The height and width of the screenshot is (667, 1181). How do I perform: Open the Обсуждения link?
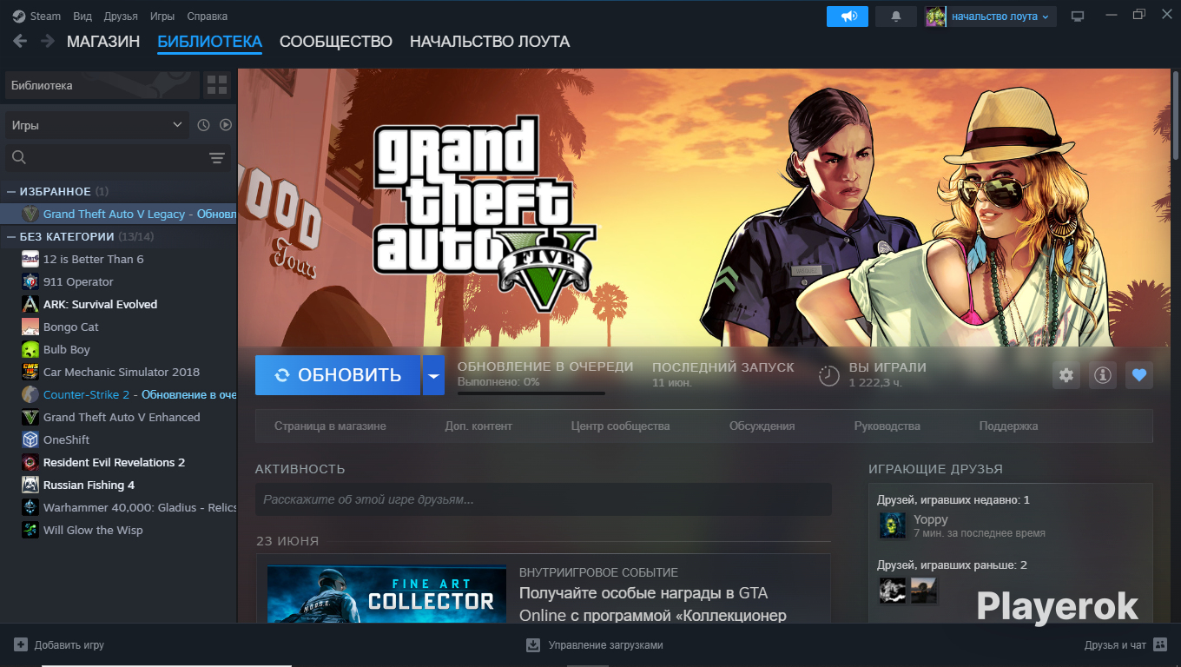(x=762, y=426)
